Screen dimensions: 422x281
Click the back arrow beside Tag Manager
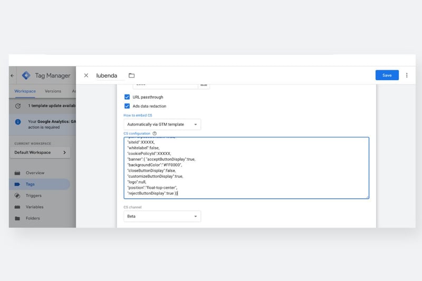point(12,75)
